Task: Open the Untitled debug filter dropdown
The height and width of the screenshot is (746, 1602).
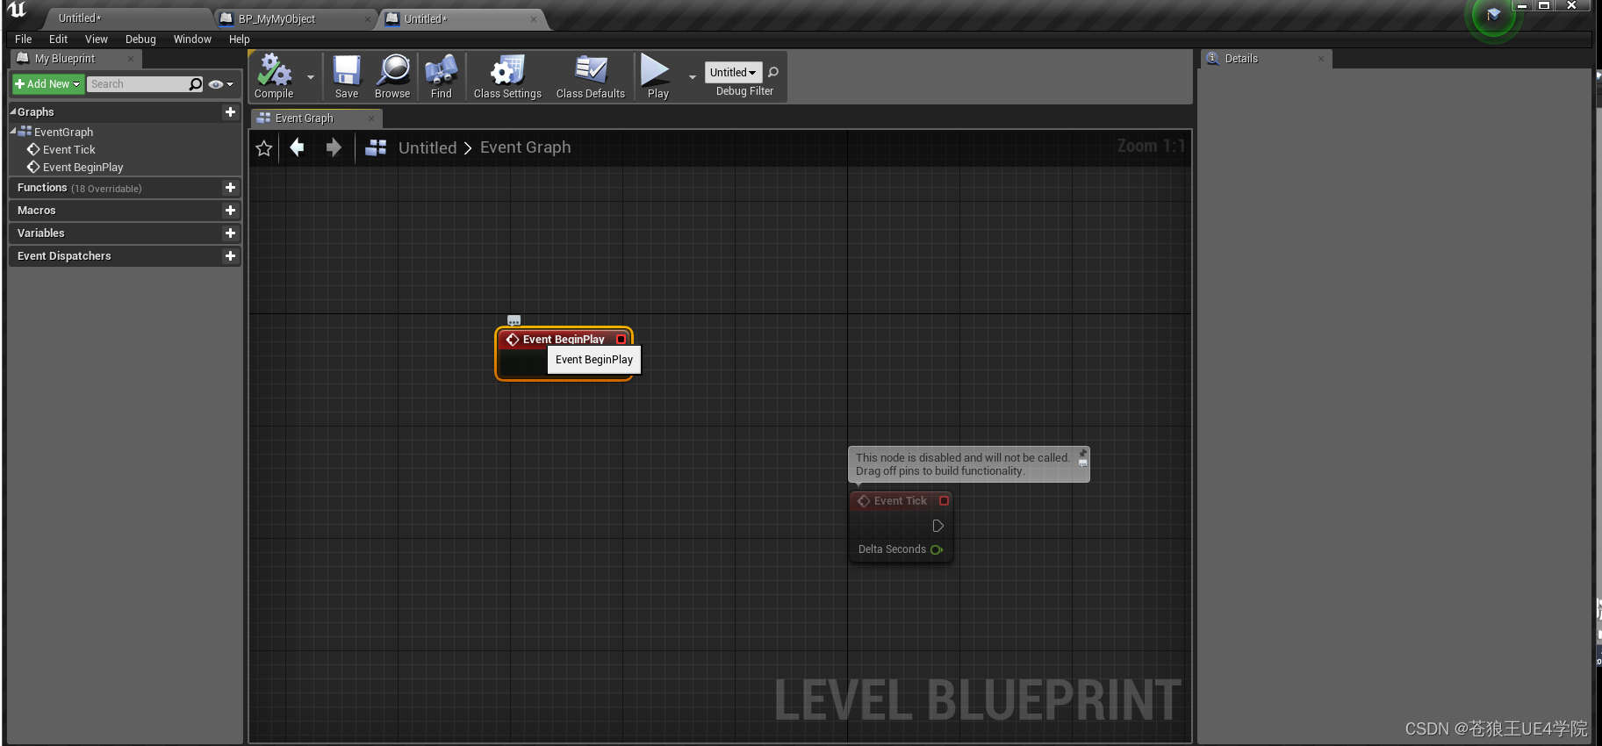Action: point(733,73)
